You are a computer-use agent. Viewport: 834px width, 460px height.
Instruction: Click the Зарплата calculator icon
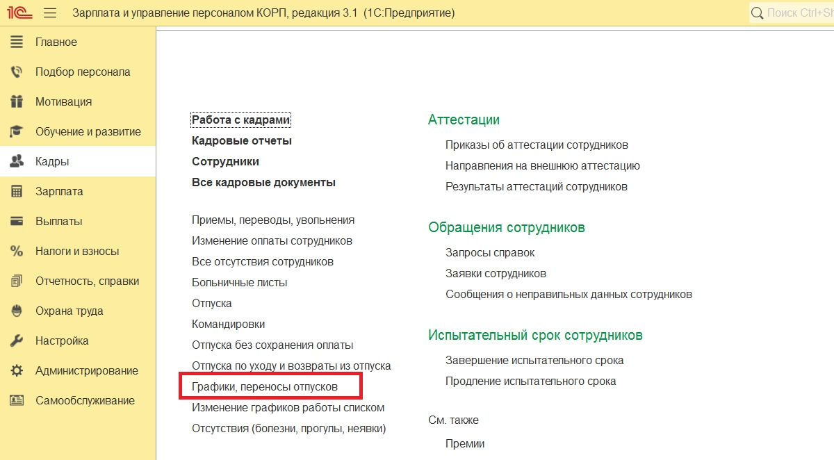pyautogui.click(x=17, y=192)
